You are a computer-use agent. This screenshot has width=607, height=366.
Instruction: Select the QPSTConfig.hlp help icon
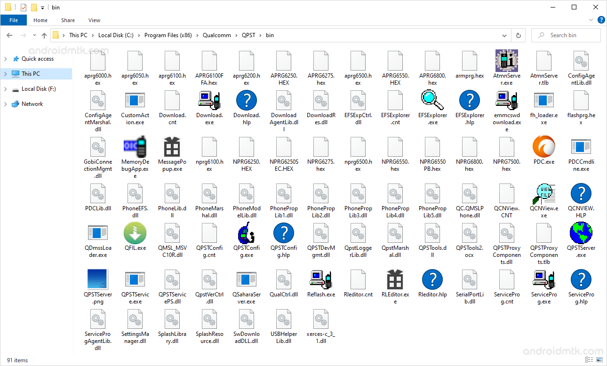[x=284, y=233]
